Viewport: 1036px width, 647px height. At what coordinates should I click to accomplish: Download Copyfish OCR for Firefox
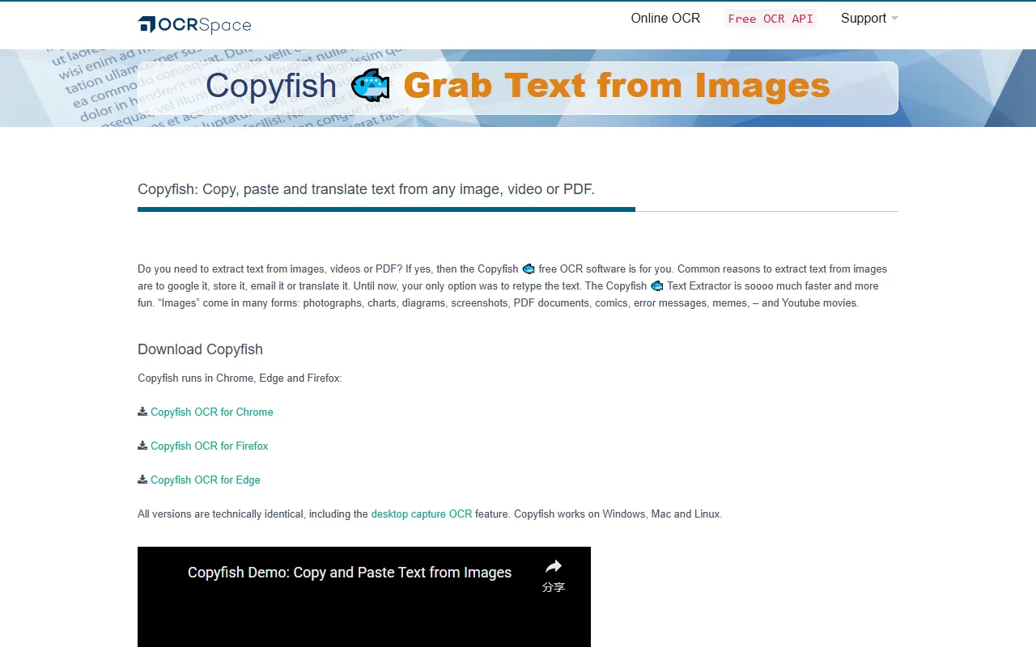(x=209, y=446)
